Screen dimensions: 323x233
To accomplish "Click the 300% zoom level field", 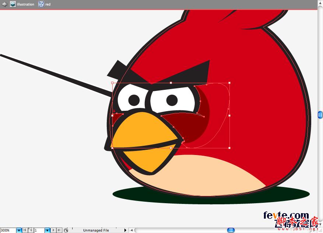I will 8,230.
